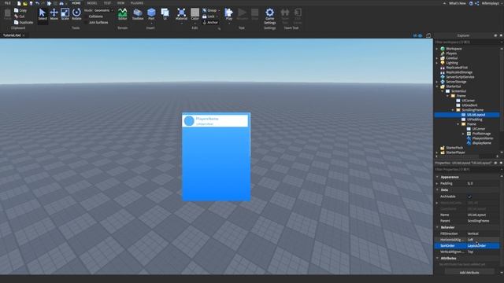Expand the Padding property
The width and height of the screenshot is (504, 283).
click(437, 183)
